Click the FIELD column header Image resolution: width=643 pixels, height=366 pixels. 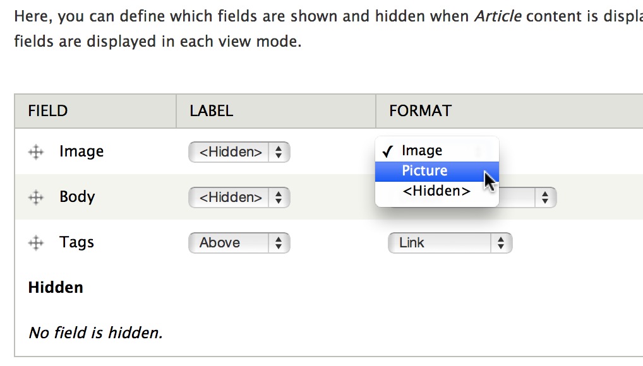[47, 110]
